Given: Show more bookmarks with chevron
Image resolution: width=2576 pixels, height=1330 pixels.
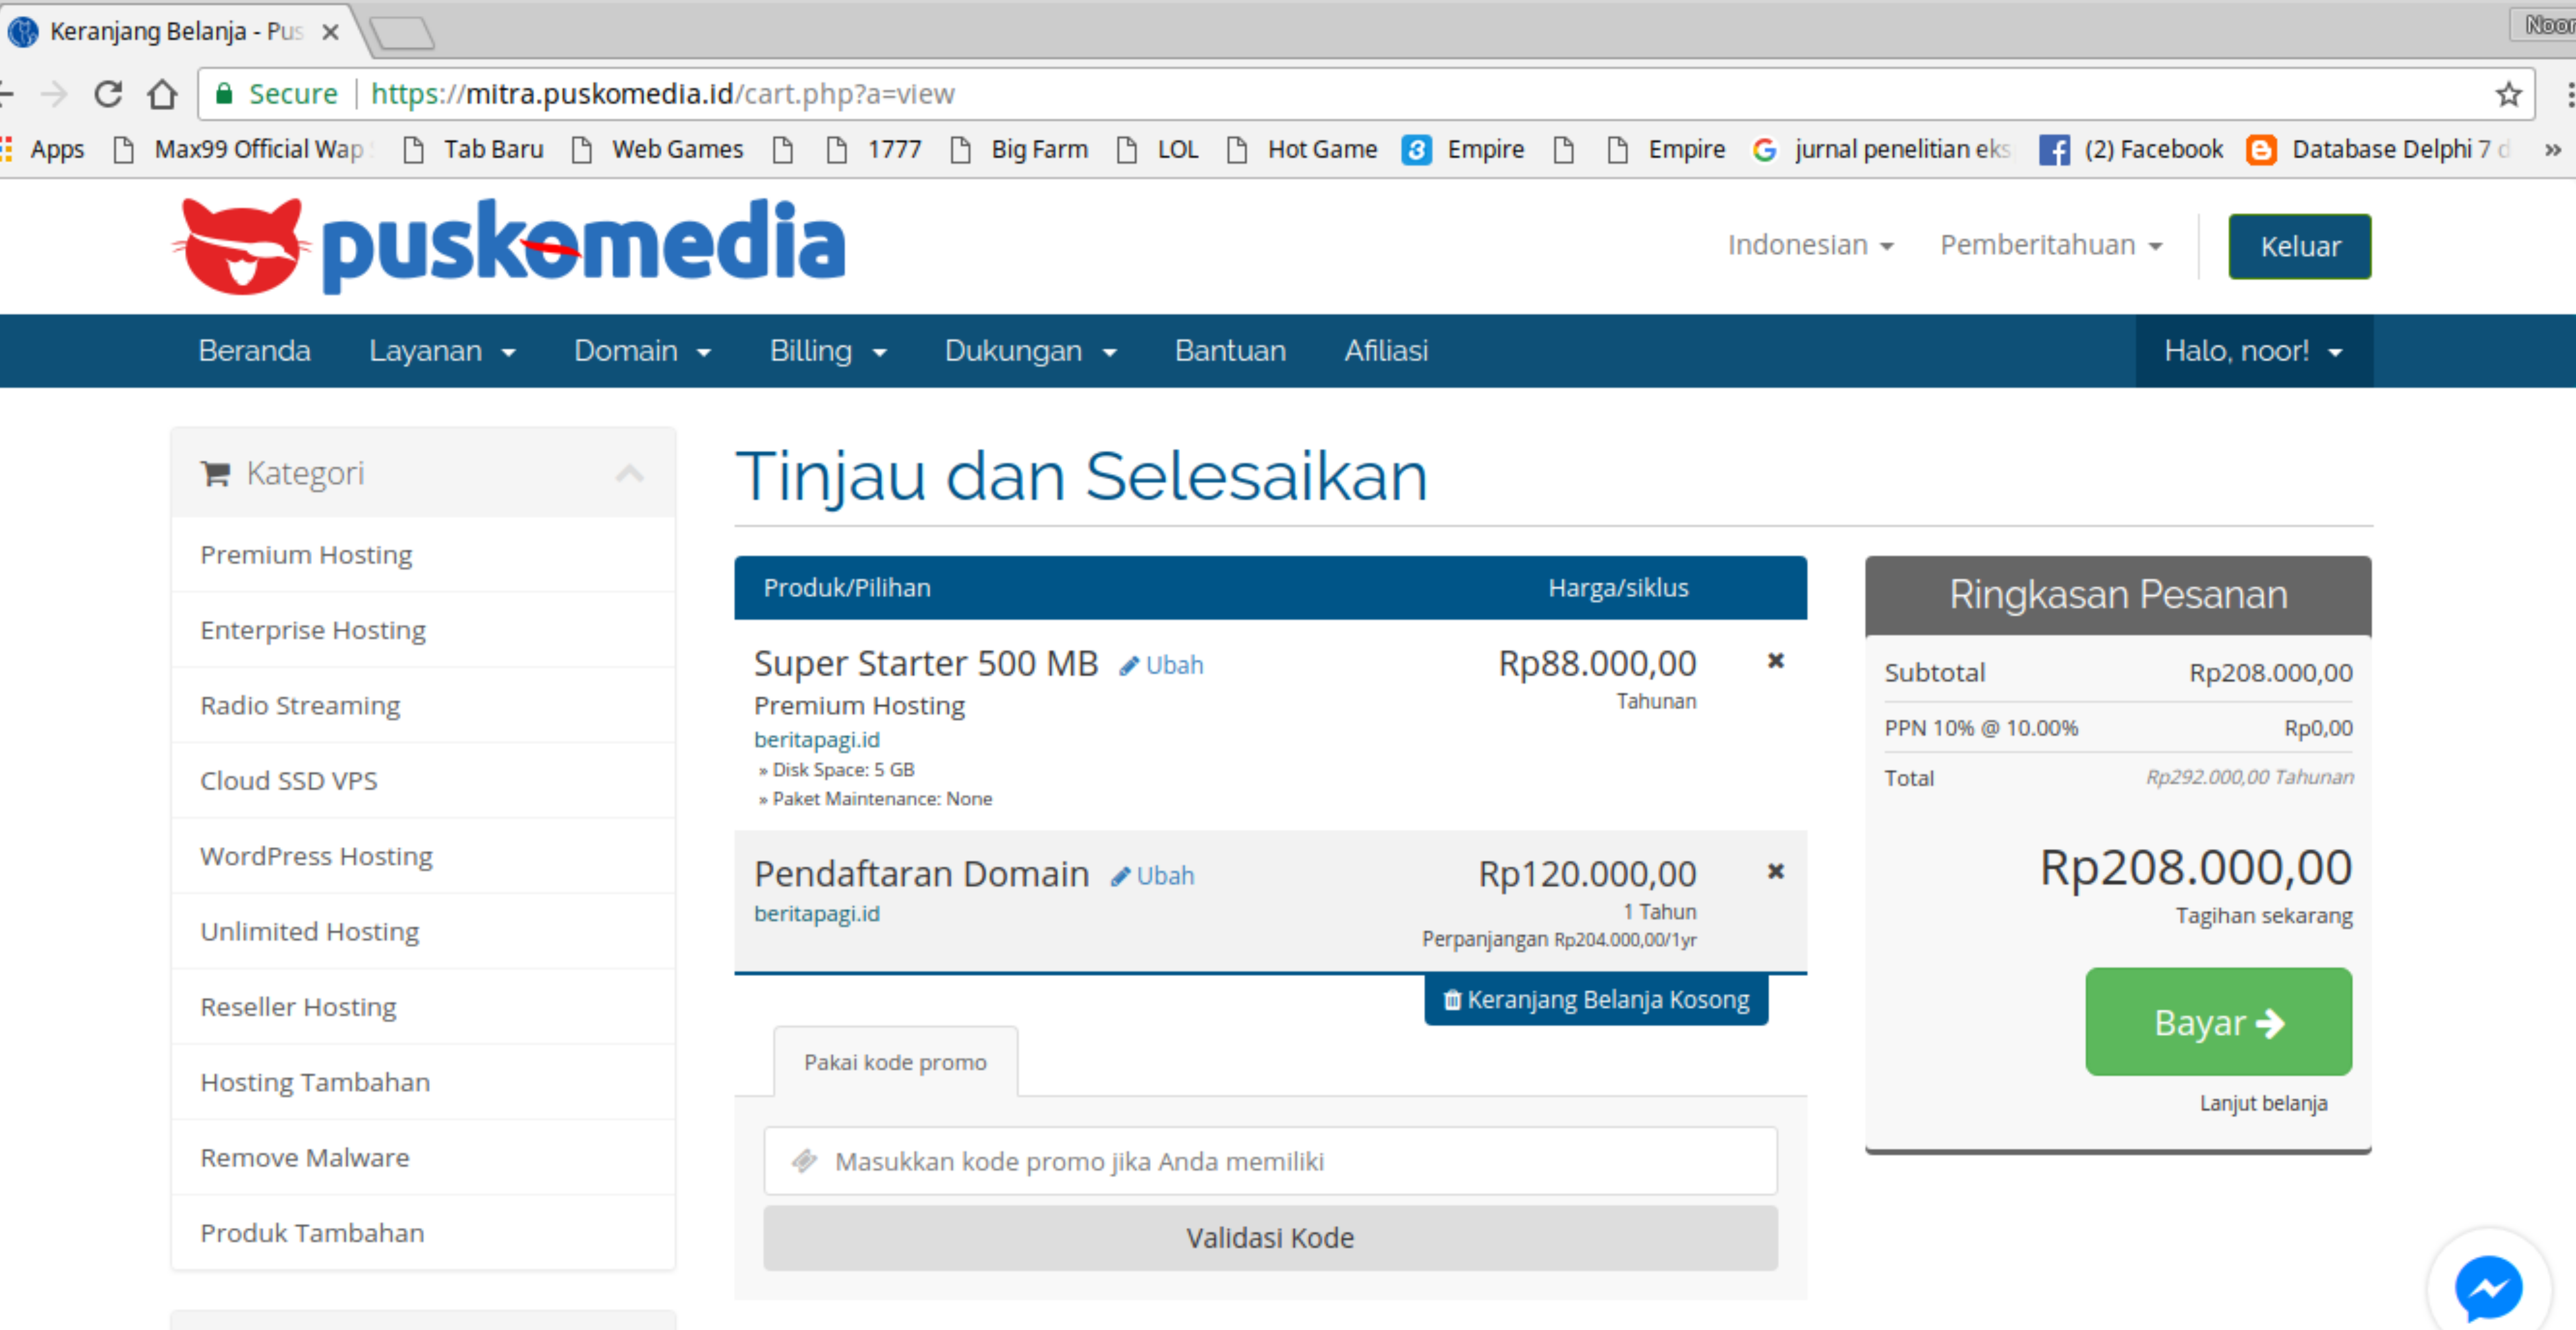Looking at the screenshot, I should (x=2553, y=149).
